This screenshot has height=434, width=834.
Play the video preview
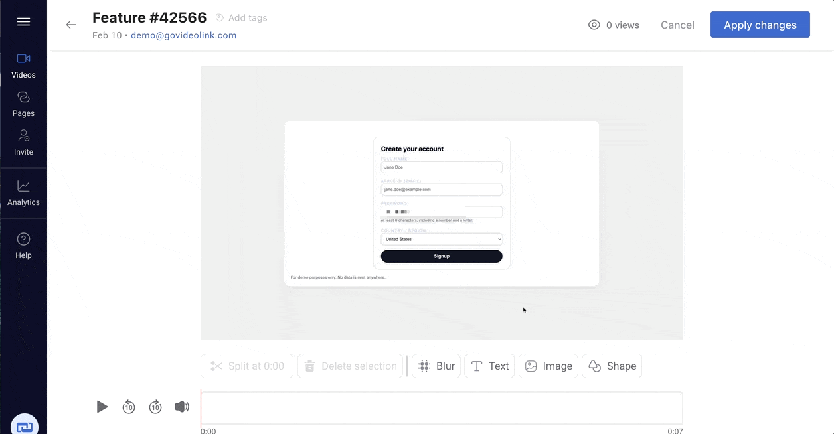point(102,407)
